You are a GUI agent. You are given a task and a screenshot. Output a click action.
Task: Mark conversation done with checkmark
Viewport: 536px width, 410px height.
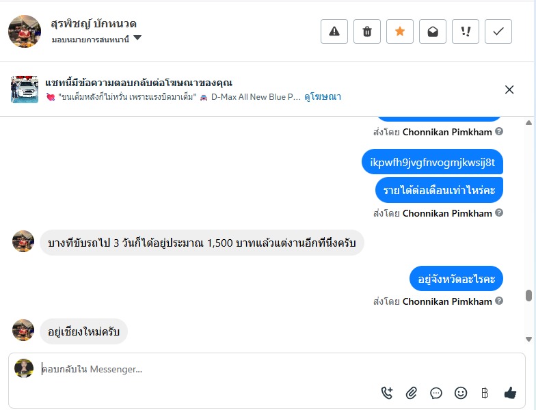point(498,31)
